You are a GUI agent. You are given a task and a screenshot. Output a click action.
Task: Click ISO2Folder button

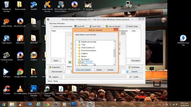pos(135,67)
